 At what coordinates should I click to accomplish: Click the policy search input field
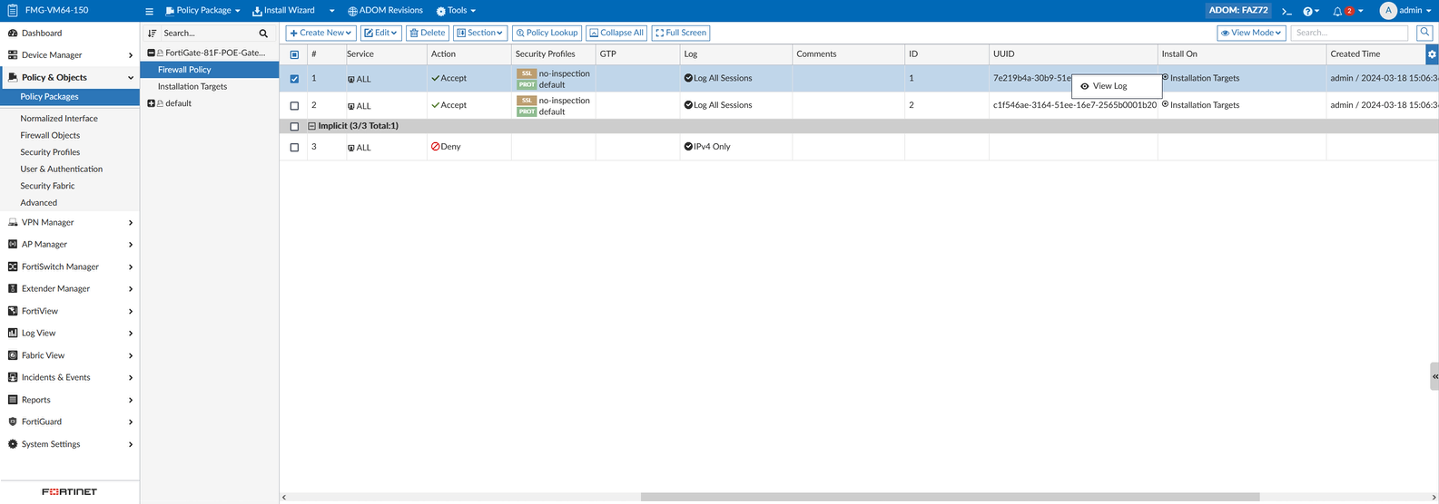(1350, 33)
